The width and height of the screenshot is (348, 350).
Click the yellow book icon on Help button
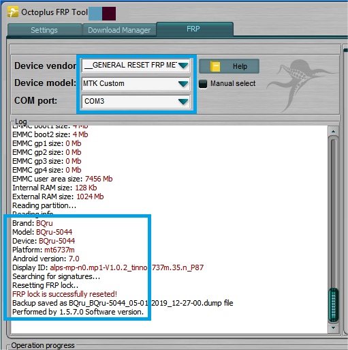(x=215, y=66)
